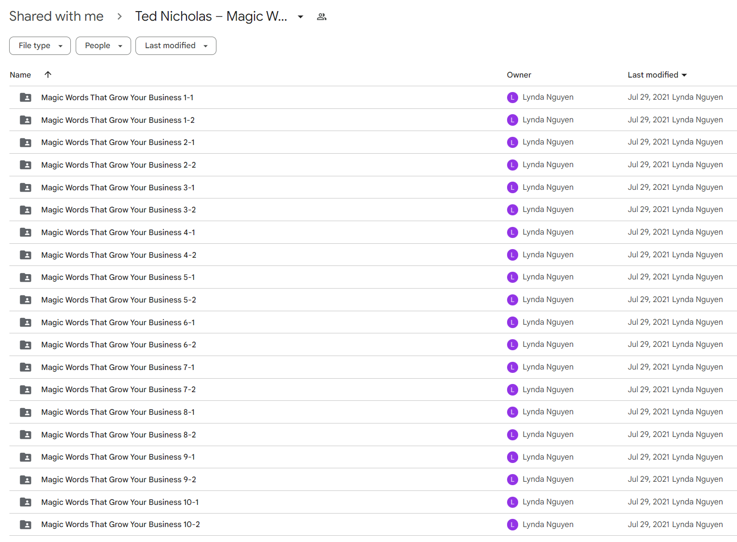Click owner avatar in the 9-1 row
Viewport: 737px width, 542px height.
[512, 457]
